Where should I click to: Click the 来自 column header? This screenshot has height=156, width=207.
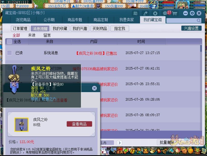pos(49,42)
